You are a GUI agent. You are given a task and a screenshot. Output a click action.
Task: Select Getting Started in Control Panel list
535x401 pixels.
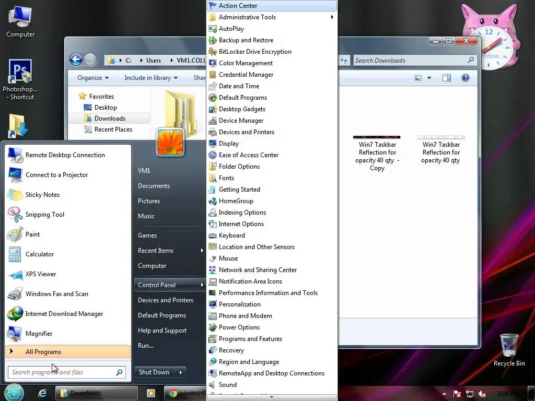click(272, 189)
